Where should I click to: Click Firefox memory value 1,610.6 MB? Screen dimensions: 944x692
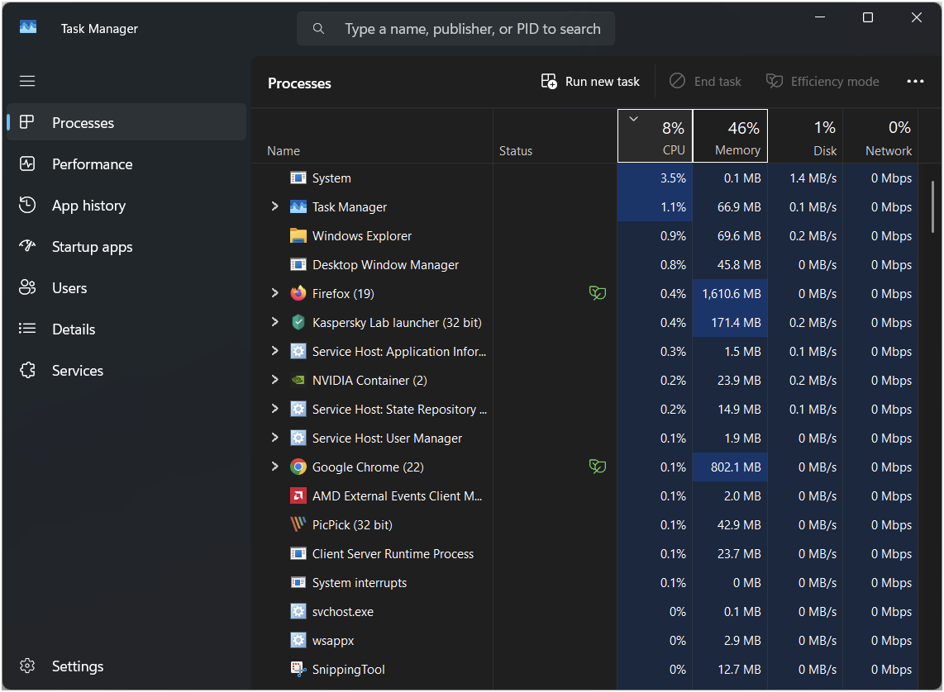(732, 293)
